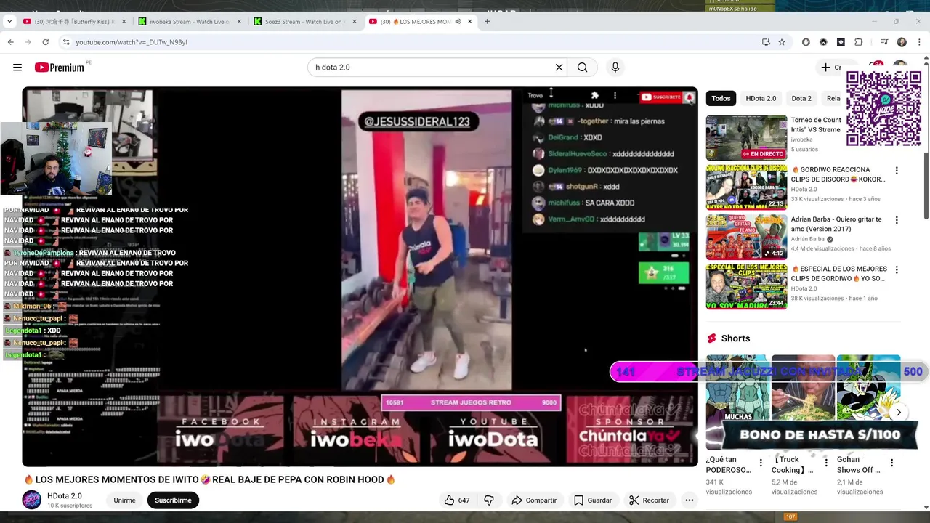Click the browser address bar URL
The image size is (930, 523).
(132, 42)
